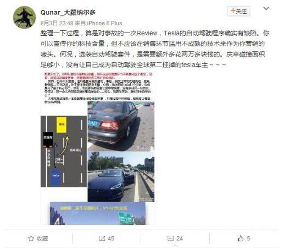Open the post timestamp 8月3日 23:48

point(57,23)
